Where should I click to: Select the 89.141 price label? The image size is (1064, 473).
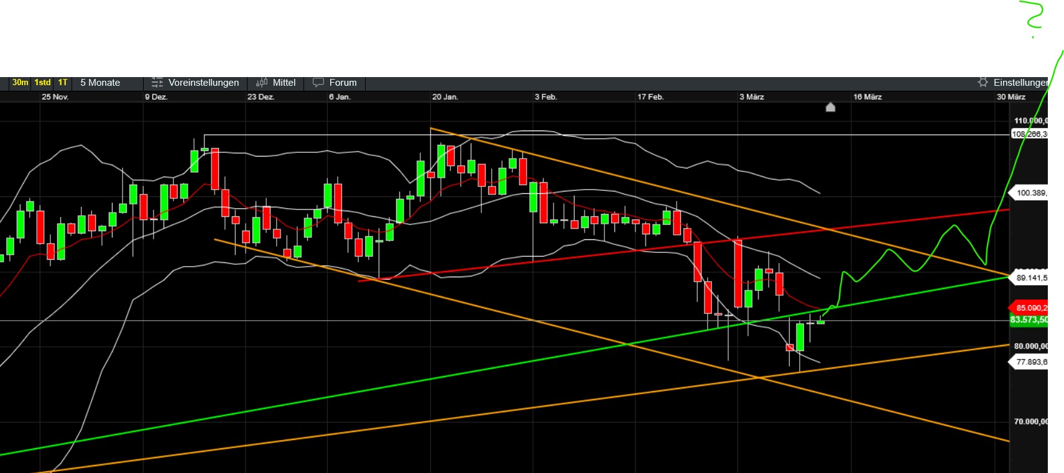click(1029, 278)
